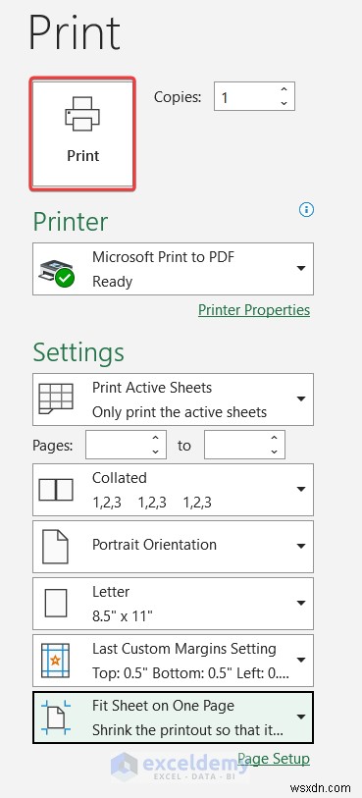The image size is (362, 798).
Task: Click the Print Active Sheets grid icon
Action: point(56,399)
